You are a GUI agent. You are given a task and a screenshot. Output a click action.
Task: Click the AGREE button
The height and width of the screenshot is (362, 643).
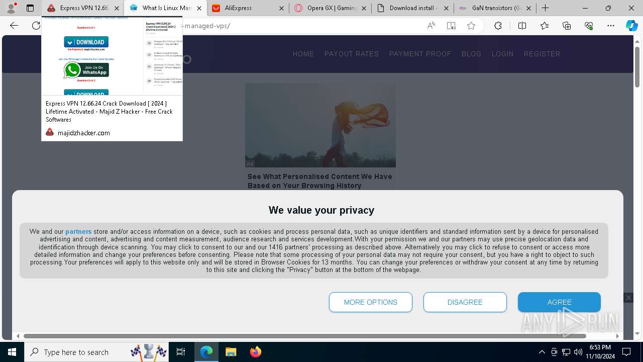560,302
